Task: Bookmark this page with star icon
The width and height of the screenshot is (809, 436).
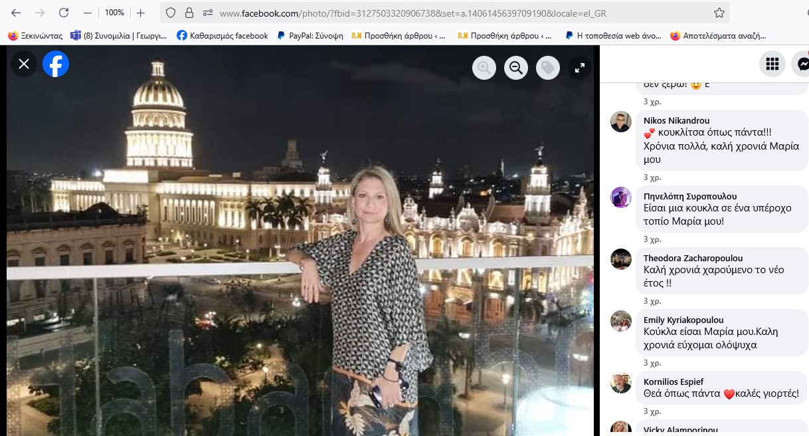Action: [x=719, y=13]
